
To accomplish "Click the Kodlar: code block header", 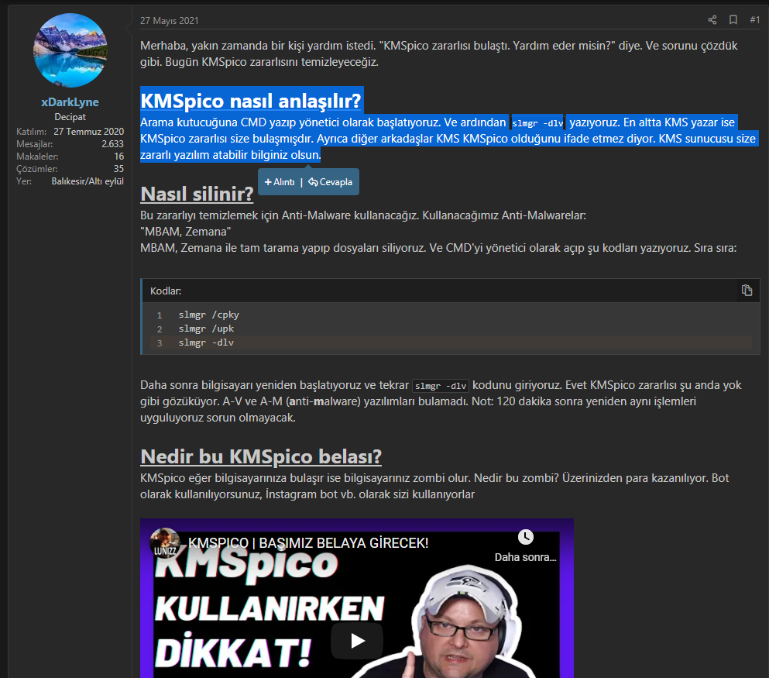I will pos(450,291).
